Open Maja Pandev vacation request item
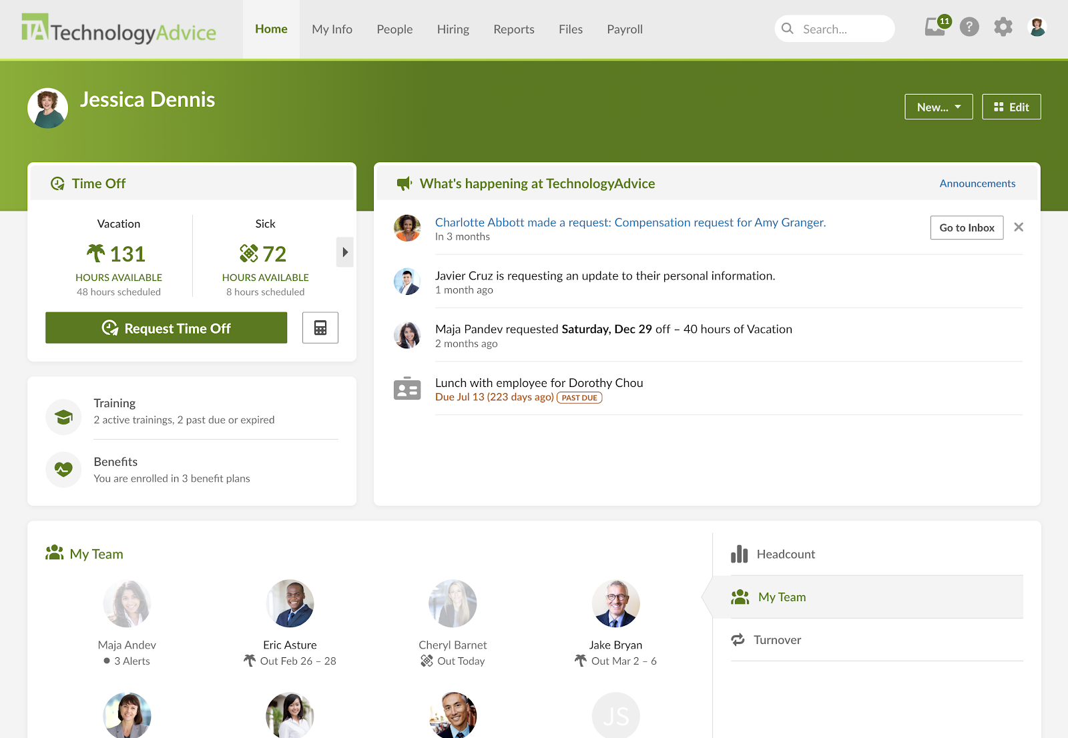This screenshot has height=738, width=1068. [613, 329]
